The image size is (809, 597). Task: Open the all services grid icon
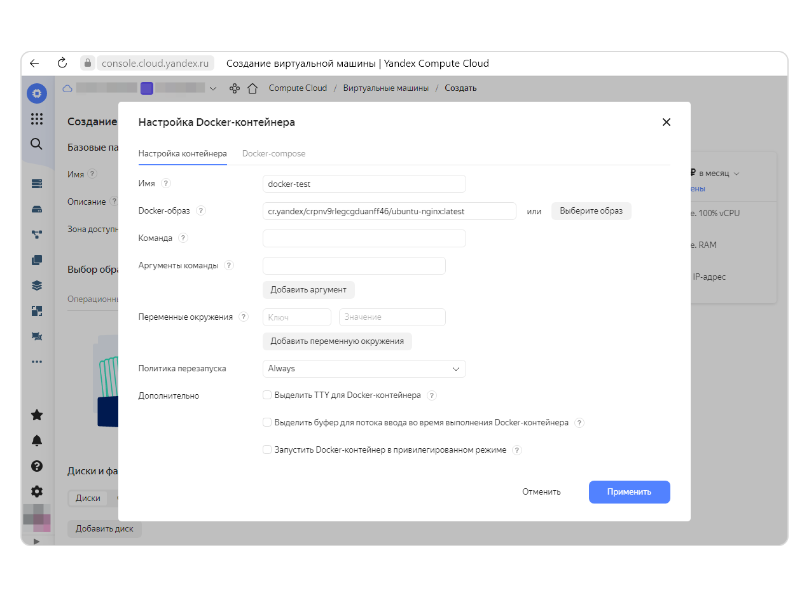coord(37,119)
